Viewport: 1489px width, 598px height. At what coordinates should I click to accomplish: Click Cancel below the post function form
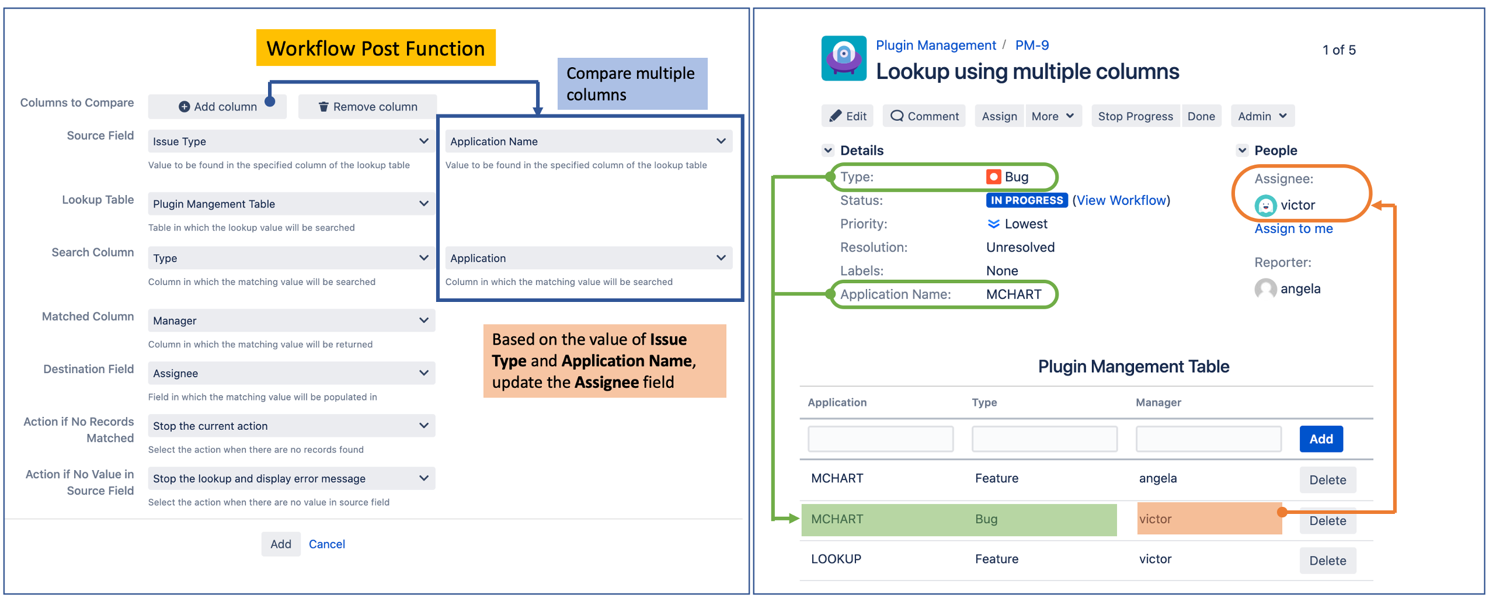[326, 544]
